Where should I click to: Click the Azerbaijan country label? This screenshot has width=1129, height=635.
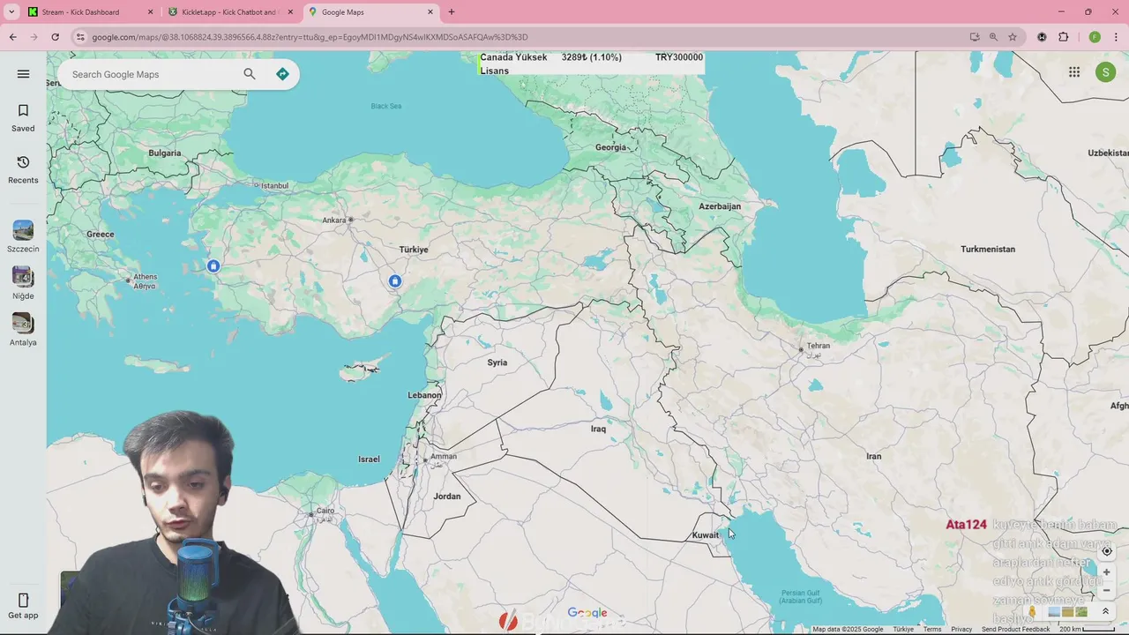(x=720, y=206)
